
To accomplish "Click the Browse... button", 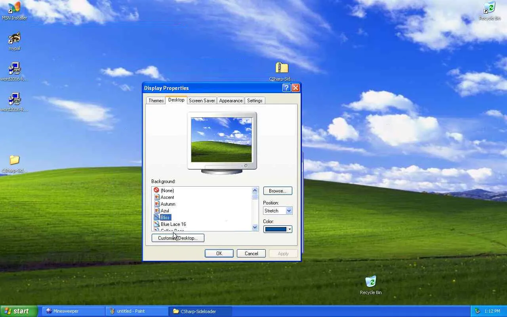I will click(278, 191).
